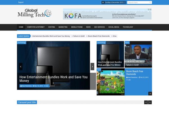Open the Technology menu item
Viewport: 169px width, 113px height.
pyautogui.click(x=128, y=27)
